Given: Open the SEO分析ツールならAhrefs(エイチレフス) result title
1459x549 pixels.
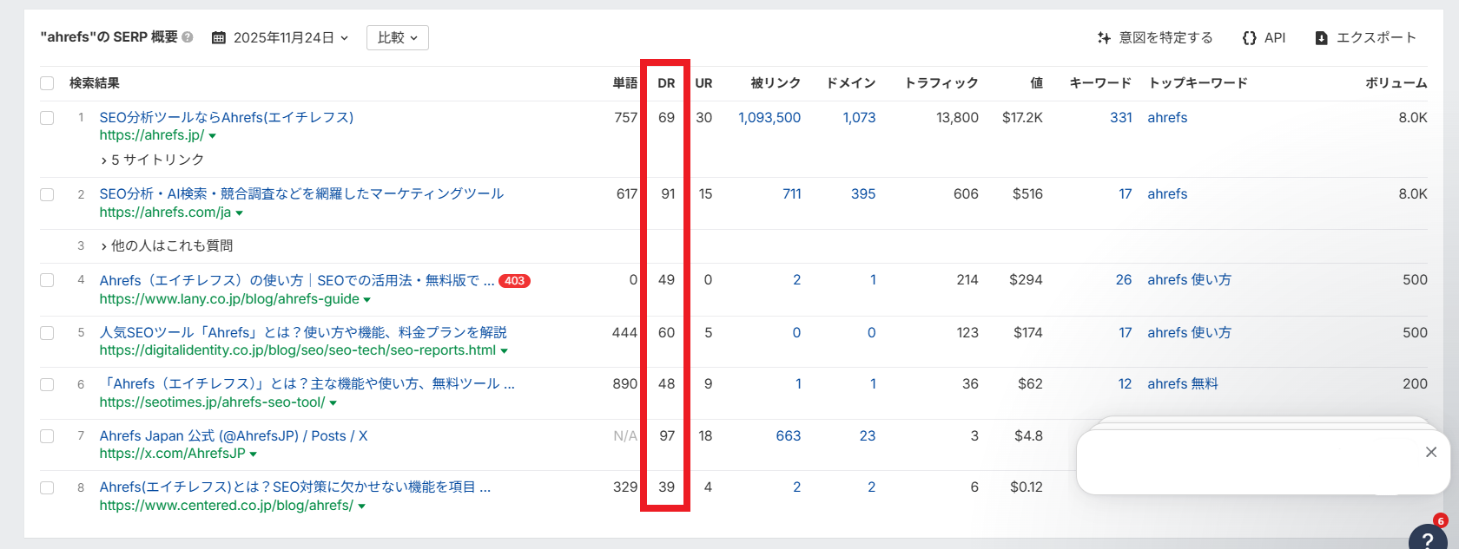Looking at the screenshot, I should pyautogui.click(x=227, y=117).
